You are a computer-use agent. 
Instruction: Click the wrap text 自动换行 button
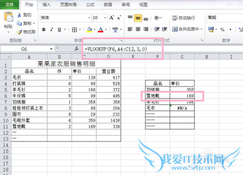click(x=183, y=18)
